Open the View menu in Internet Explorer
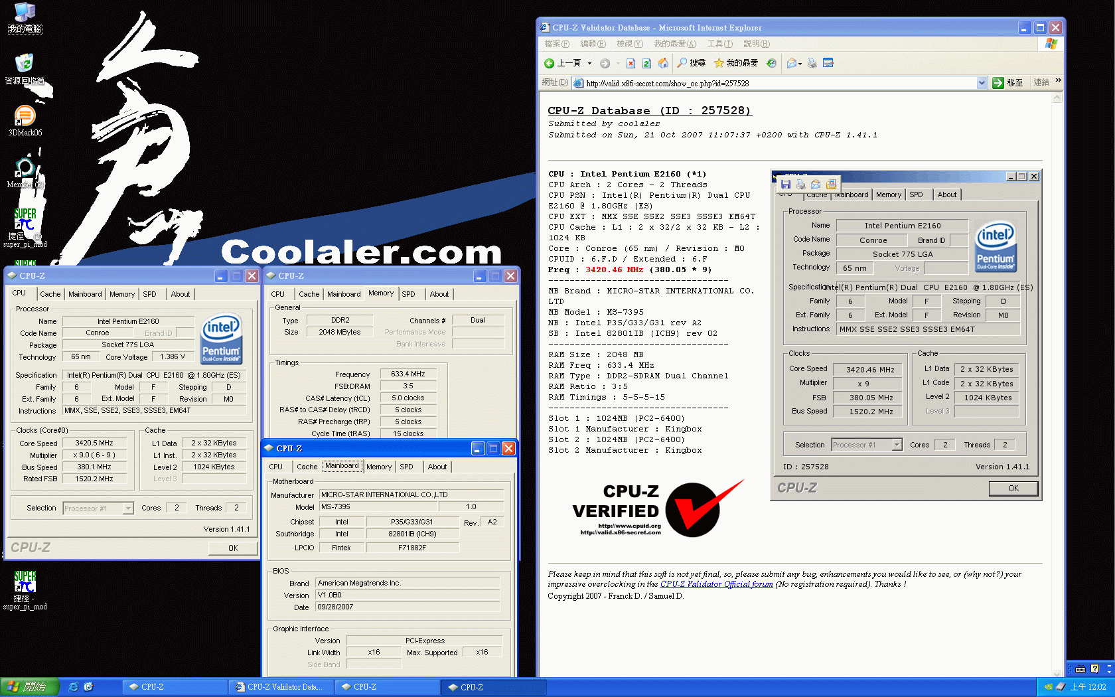This screenshot has width=1115, height=697. click(629, 44)
